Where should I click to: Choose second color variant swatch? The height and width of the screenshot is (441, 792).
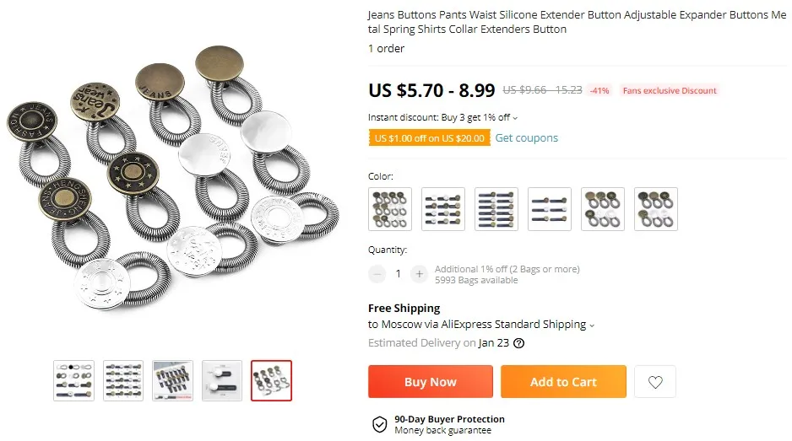point(443,209)
